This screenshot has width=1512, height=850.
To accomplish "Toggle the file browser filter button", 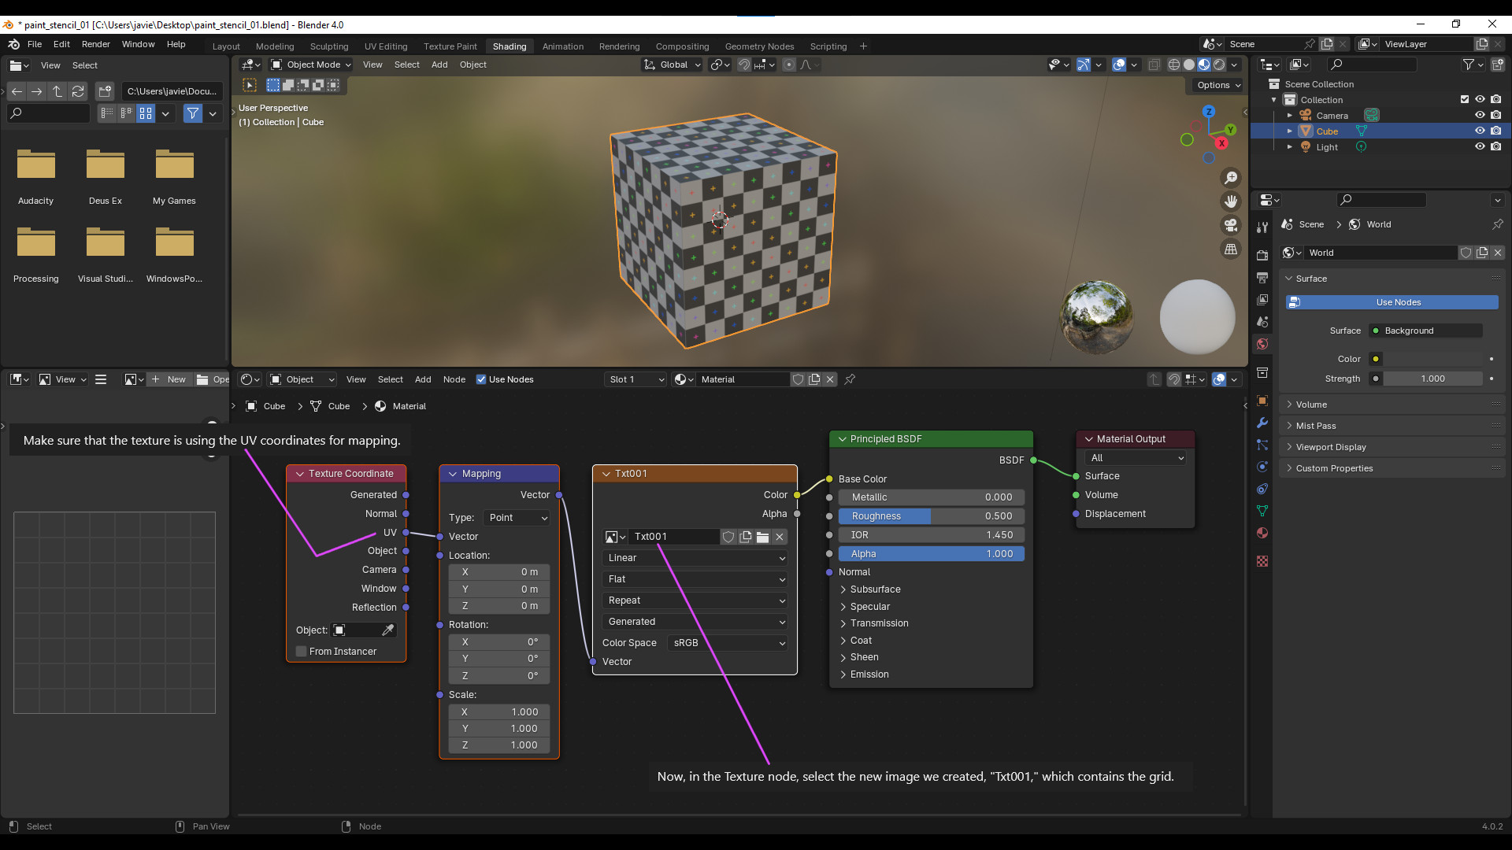I will click(x=192, y=113).
